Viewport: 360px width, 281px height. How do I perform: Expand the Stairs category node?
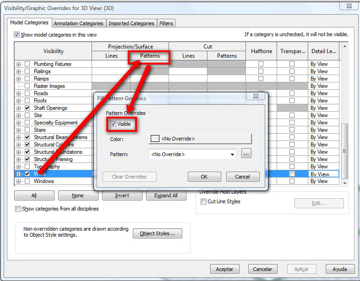(19, 130)
